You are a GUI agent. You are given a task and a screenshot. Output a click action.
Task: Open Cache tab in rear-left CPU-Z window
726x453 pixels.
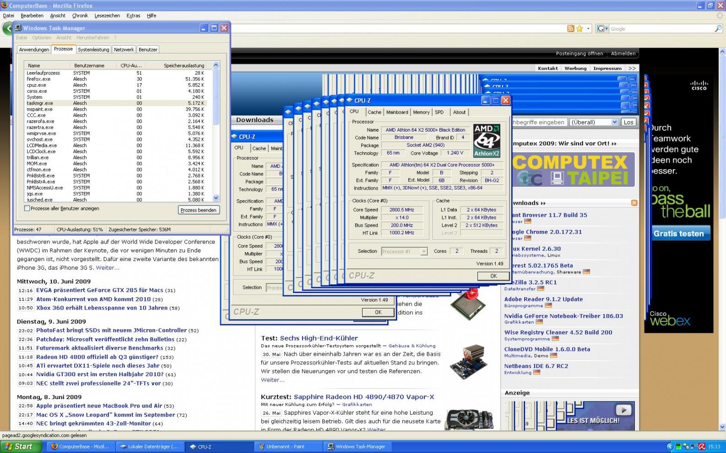pos(259,148)
